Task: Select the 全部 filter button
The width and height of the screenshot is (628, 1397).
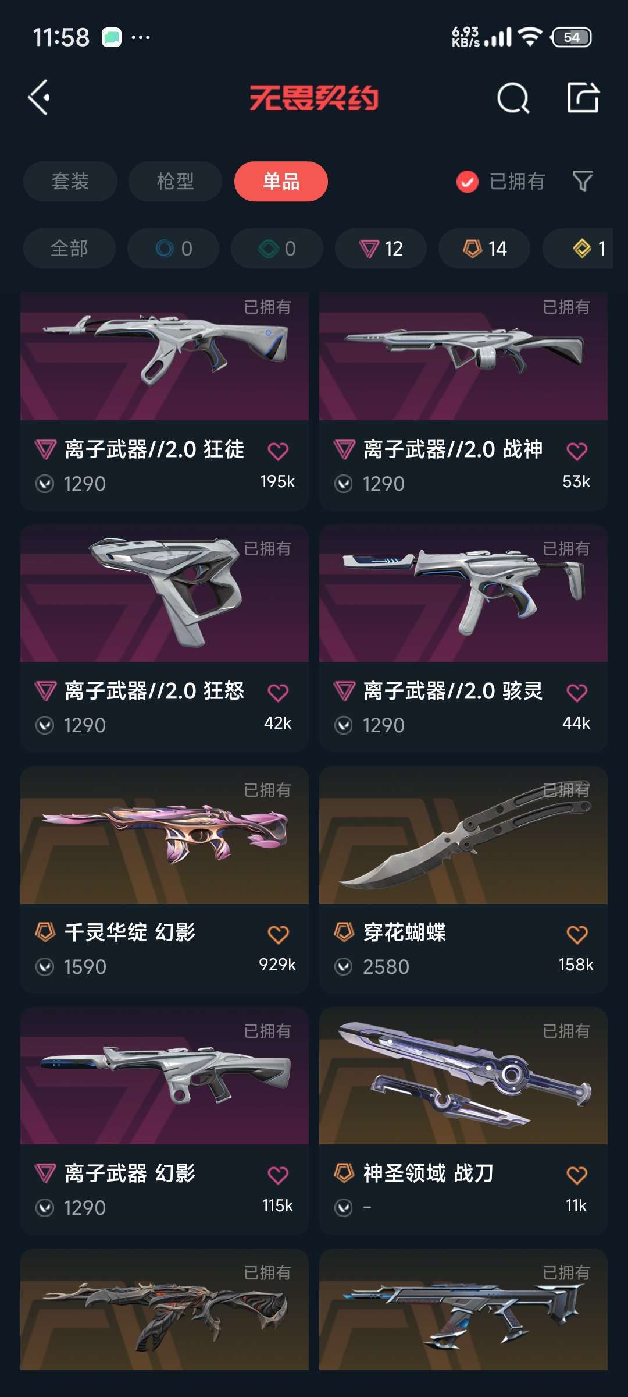Action: click(x=69, y=249)
